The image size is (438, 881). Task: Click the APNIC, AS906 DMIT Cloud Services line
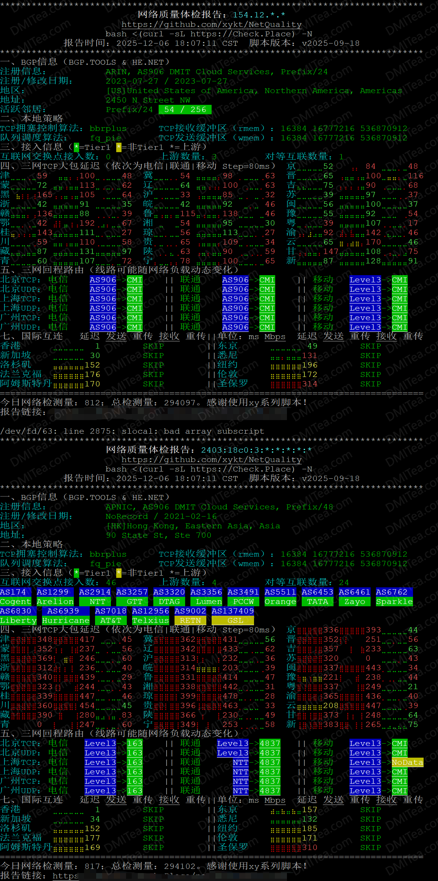(219, 507)
